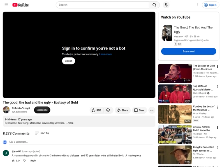Viewport: 222px width, 167px height.
Task: Open Top 20 Most Quotable Monty title
Action: pyautogui.click(x=203, y=88)
